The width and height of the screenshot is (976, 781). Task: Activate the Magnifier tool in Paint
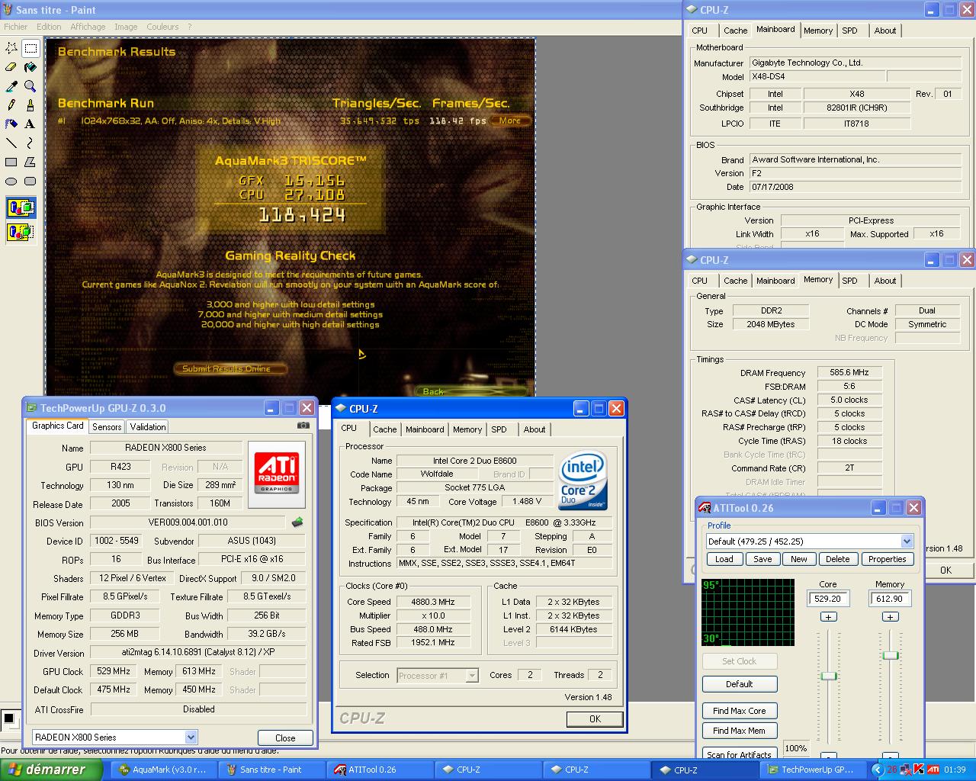click(30, 86)
